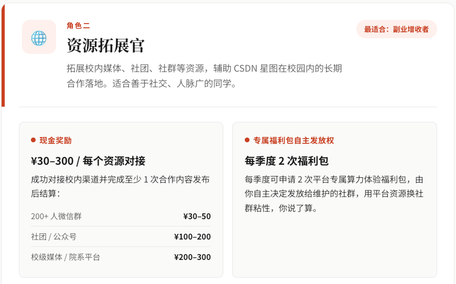Click the ¥200–300 reward amount
456x284 pixels.
coord(192,257)
